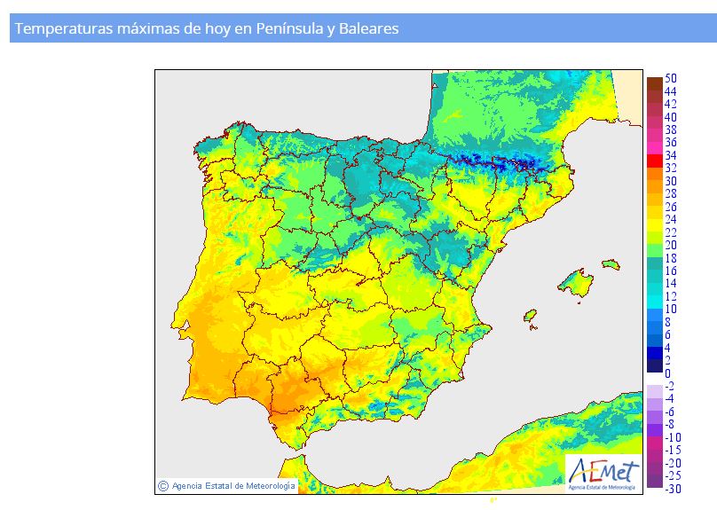Click the 26 label on the legend
This screenshot has width=717, height=510.
point(671,207)
